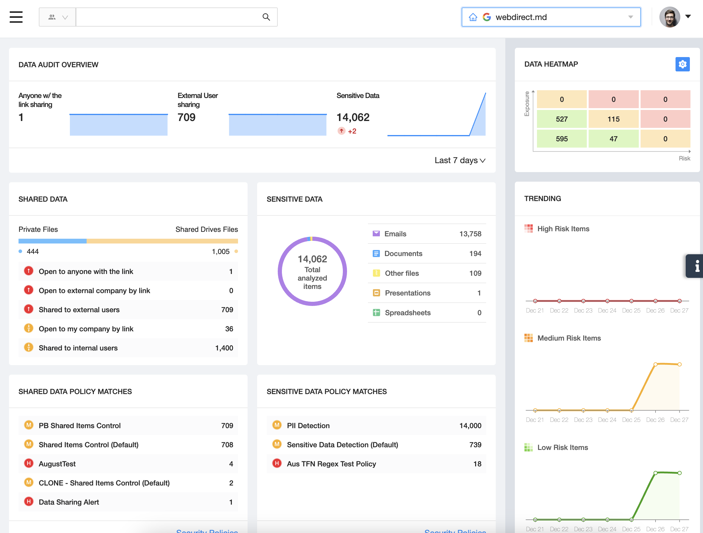This screenshot has height=533, width=703.
Task: Expand the user type search filter dropdown
Action: click(x=58, y=17)
